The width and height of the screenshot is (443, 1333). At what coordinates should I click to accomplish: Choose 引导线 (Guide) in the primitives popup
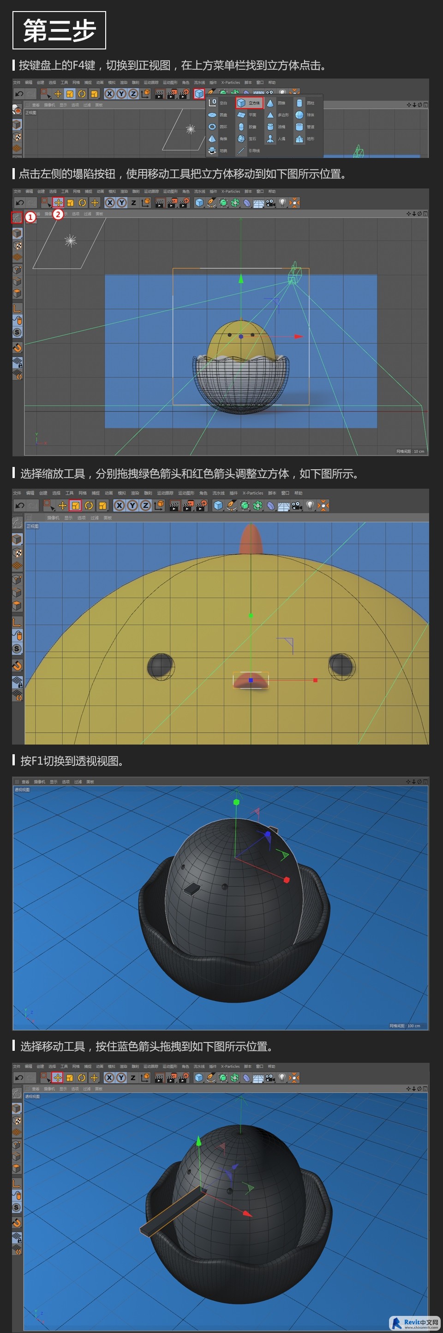[249, 151]
